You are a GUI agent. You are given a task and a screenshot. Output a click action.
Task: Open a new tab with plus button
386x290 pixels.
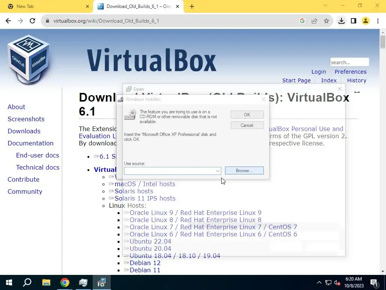(x=192, y=7)
